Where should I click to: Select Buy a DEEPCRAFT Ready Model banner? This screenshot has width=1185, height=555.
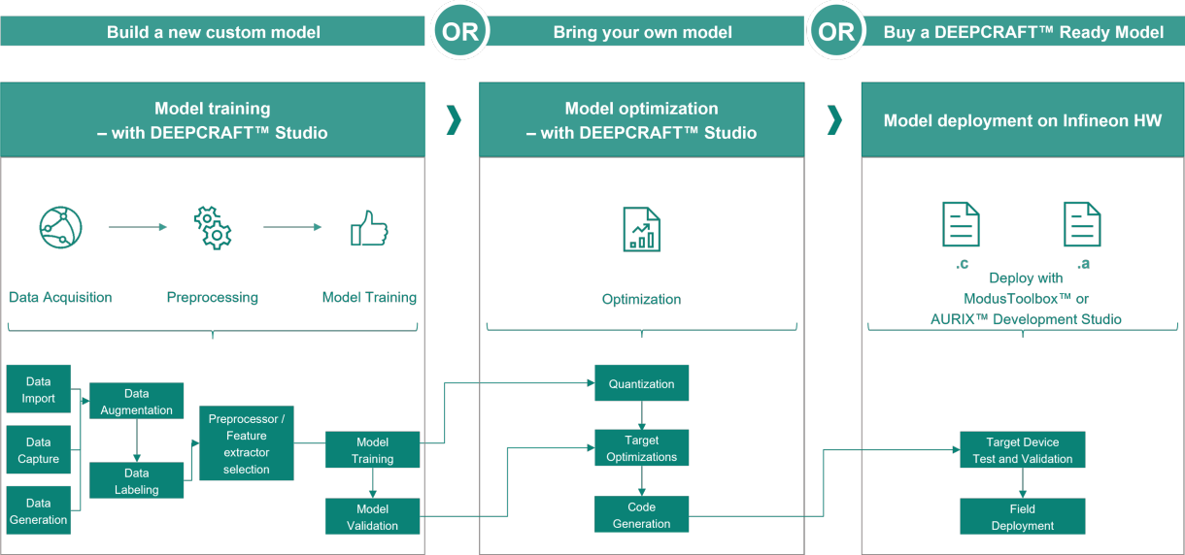(1024, 32)
